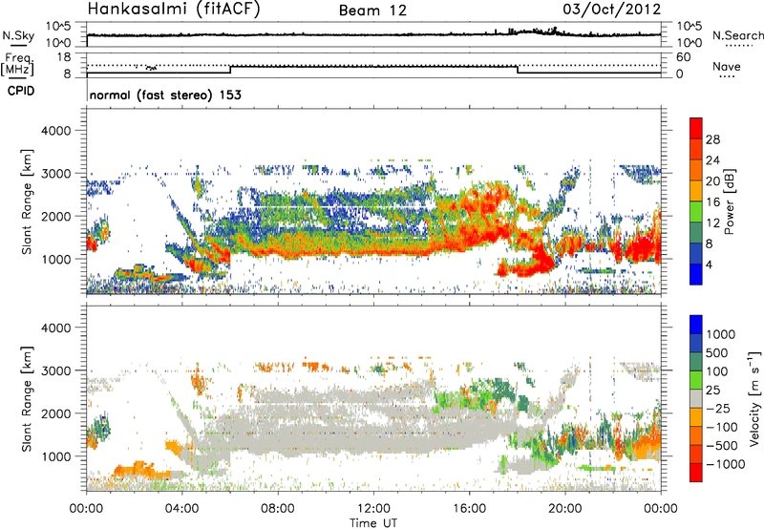Click the '60' Nave axis tick
The height and width of the screenshot is (529, 764).
tap(683, 57)
